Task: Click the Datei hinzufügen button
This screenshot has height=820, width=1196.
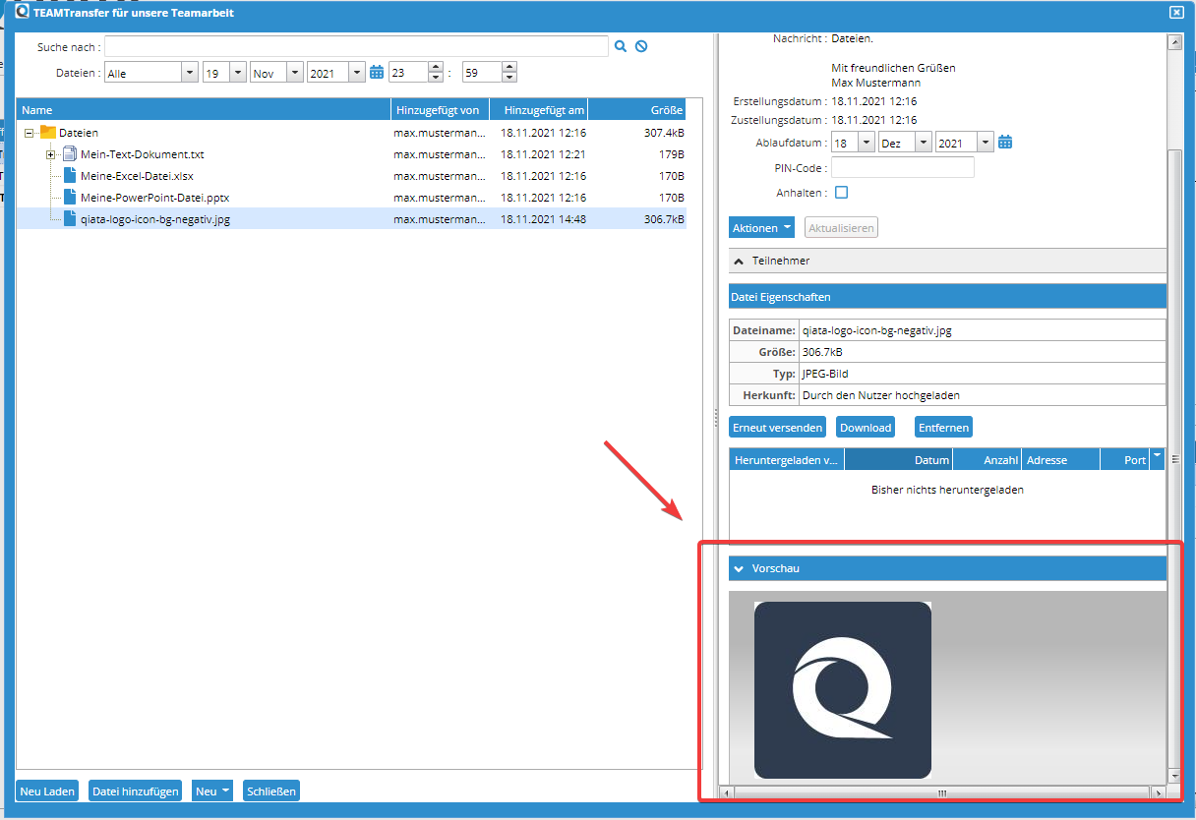Action: 135,791
